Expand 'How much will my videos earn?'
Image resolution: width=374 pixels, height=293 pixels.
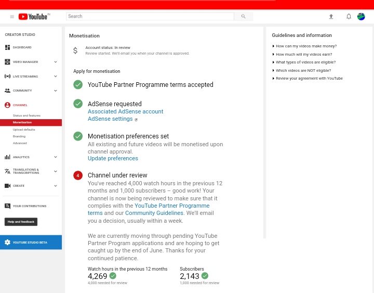tap(302, 55)
